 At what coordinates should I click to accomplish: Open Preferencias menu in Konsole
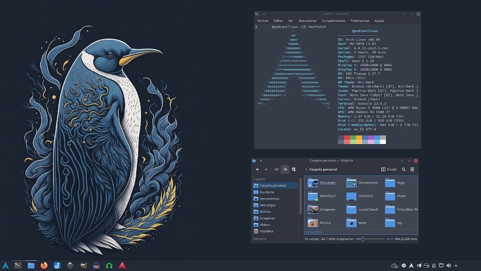click(360, 20)
